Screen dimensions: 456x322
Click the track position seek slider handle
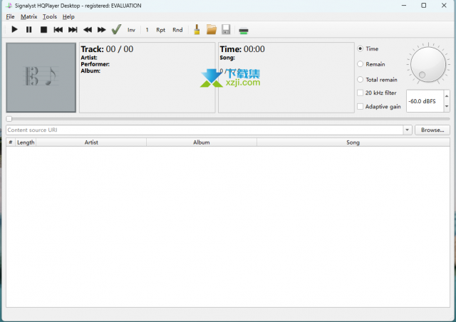click(9, 119)
